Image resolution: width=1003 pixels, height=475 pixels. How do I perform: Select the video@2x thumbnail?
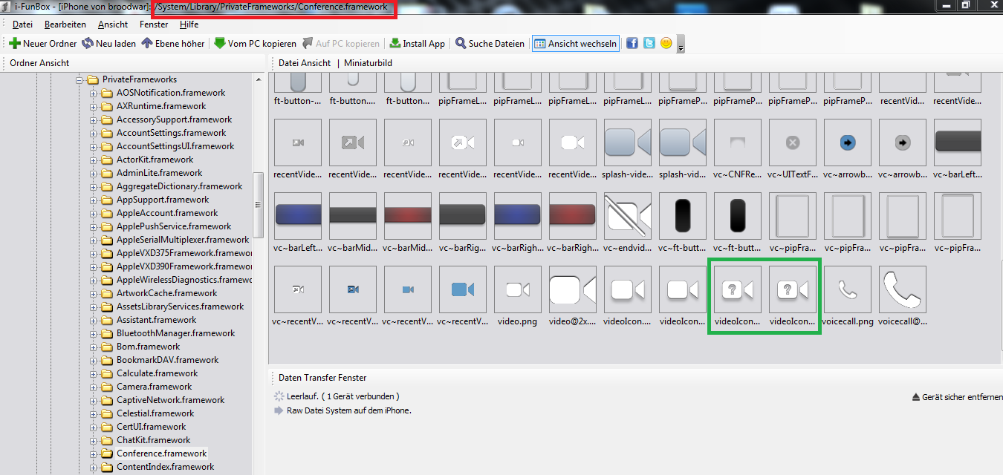(x=573, y=290)
